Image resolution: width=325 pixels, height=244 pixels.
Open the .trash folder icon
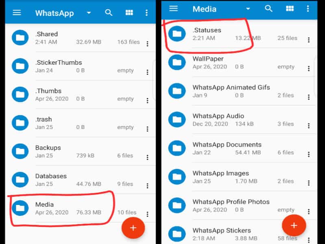[20, 123]
